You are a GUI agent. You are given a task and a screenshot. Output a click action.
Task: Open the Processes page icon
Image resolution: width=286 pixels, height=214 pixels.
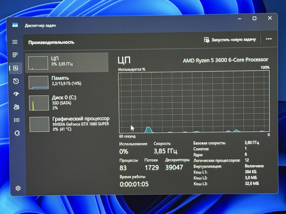[x=15, y=55]
